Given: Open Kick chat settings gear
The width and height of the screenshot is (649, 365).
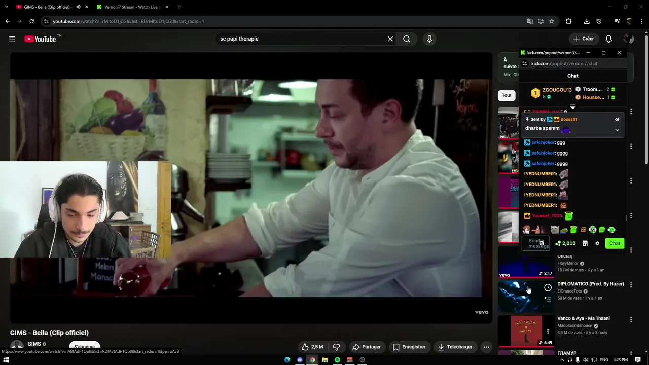Looking at the screenshot, I should (597, 243).
